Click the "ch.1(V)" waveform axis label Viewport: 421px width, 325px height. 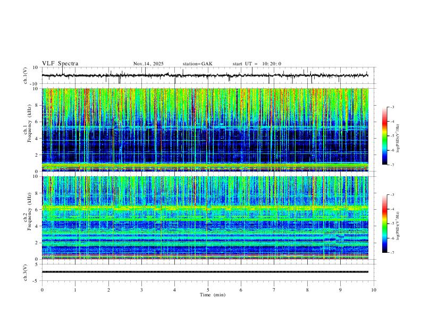[x=26, y=75]
